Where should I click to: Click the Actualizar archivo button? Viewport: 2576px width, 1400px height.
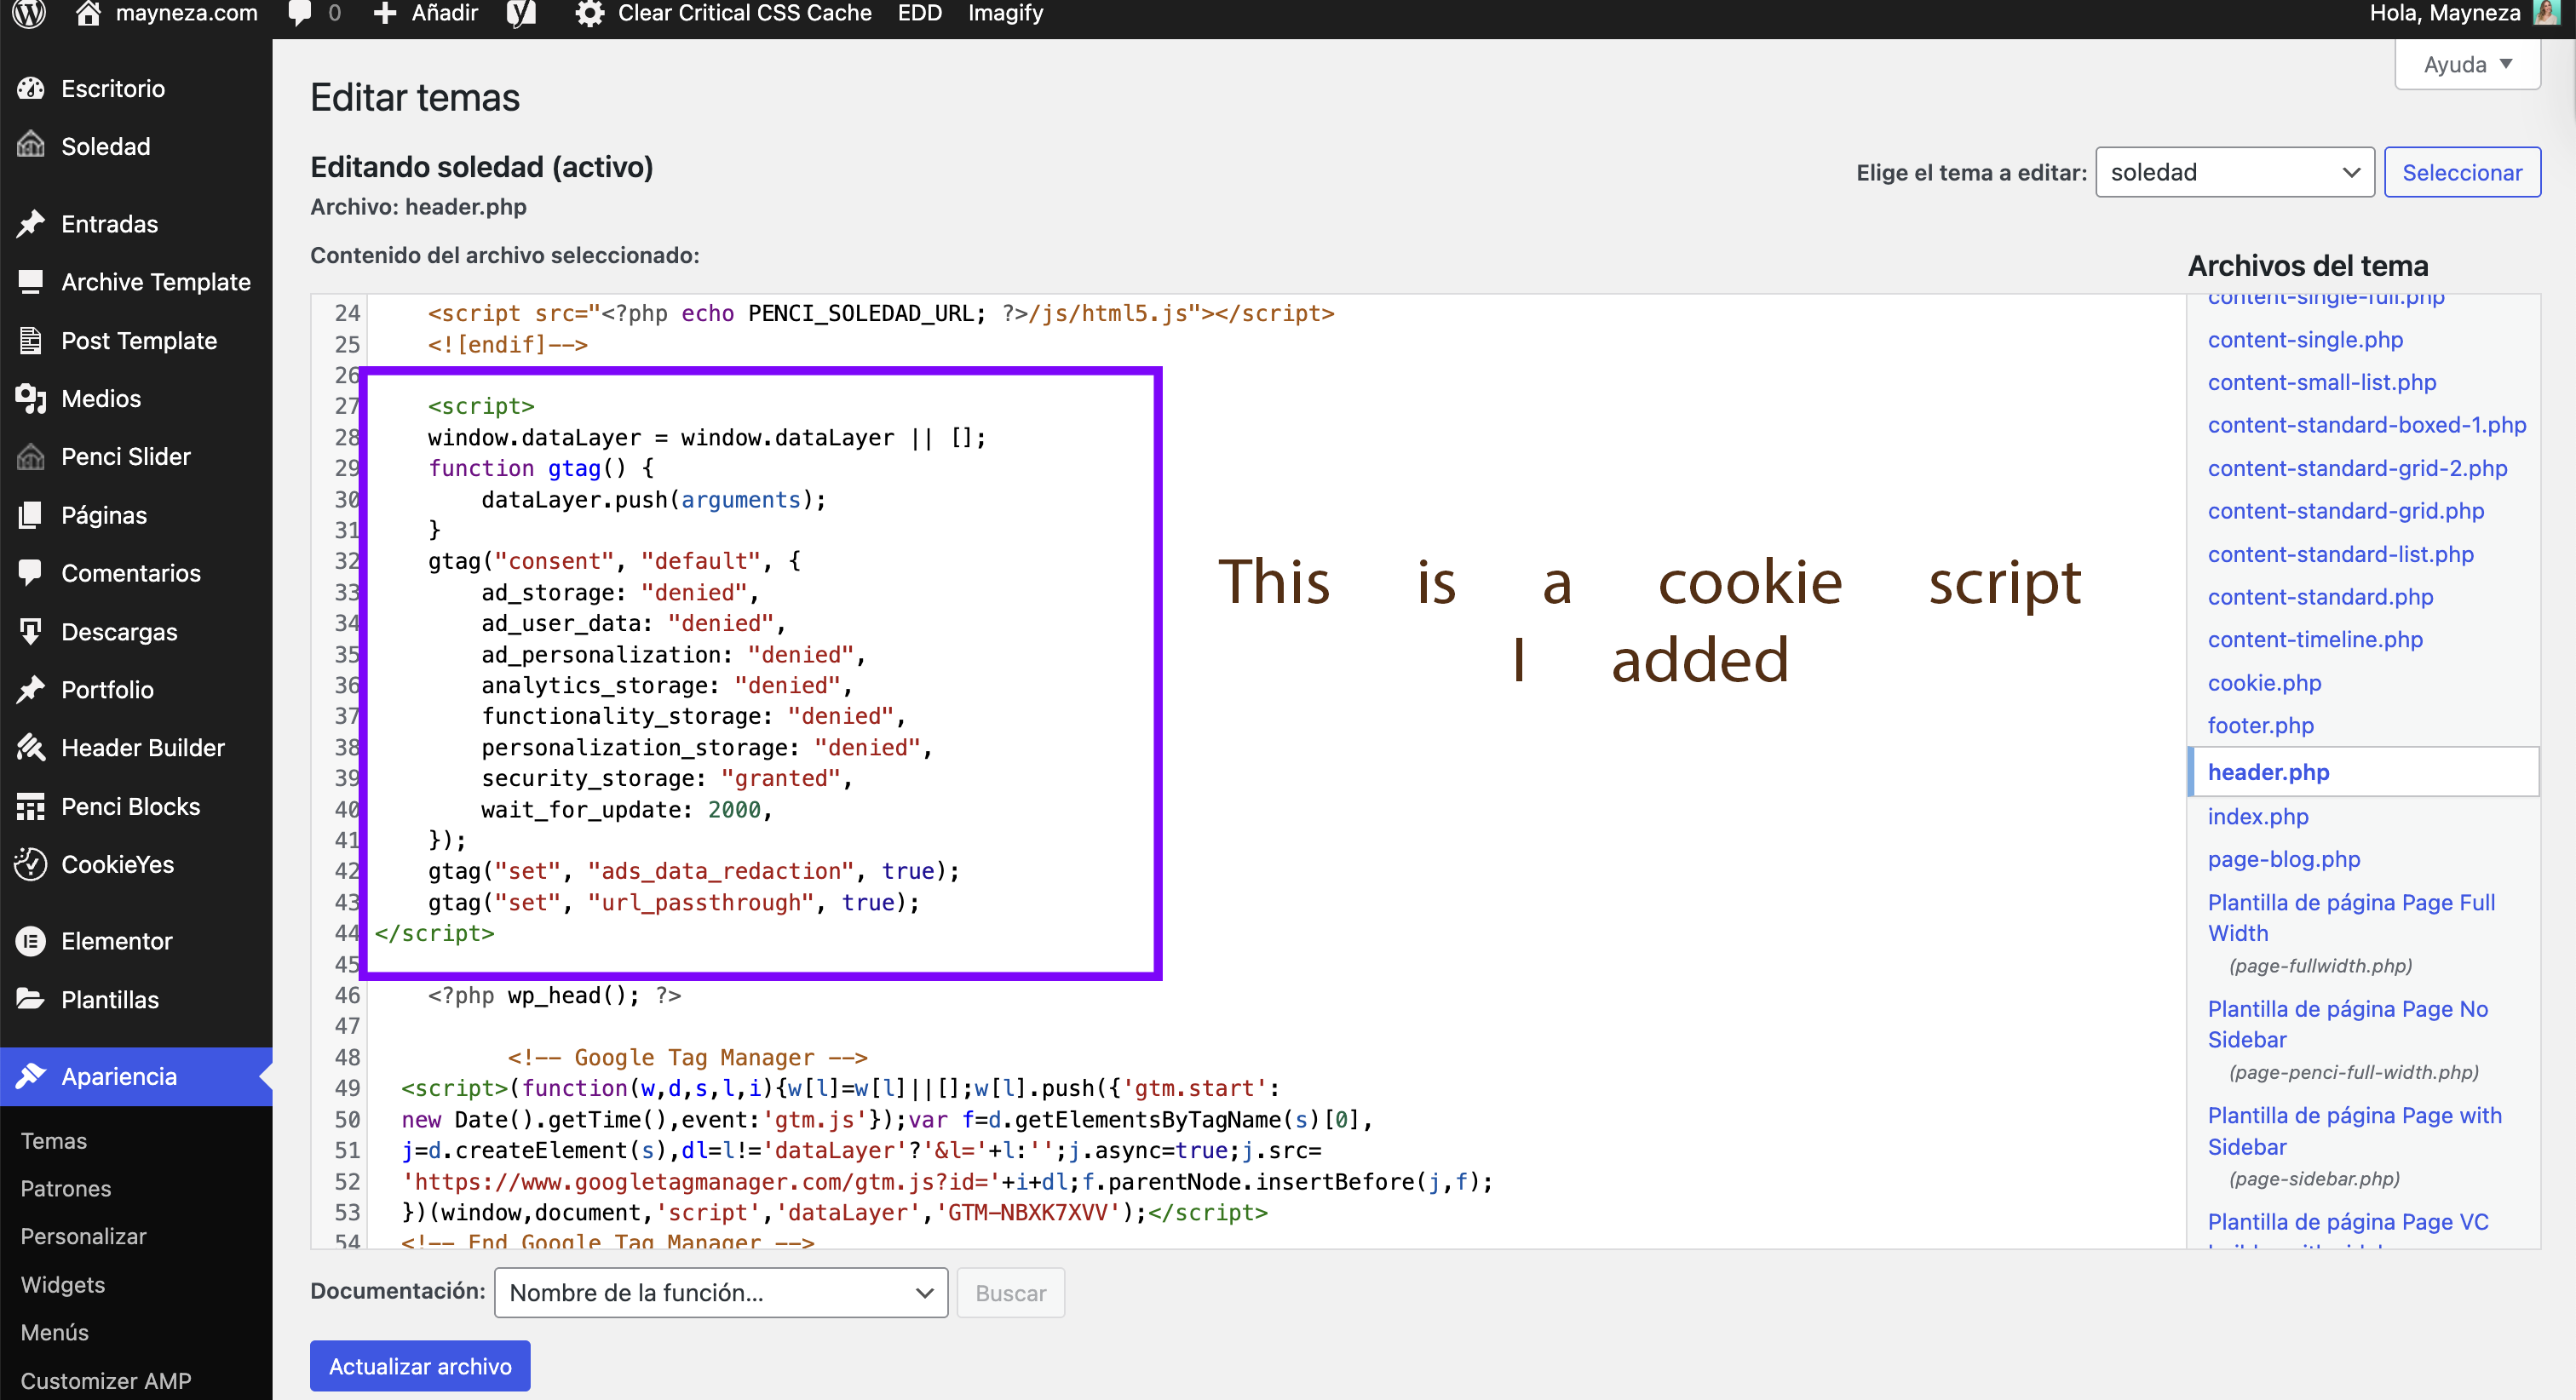click(420, 1366)
